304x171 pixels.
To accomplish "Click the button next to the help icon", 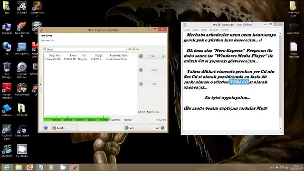I will [x=64, y=128].
